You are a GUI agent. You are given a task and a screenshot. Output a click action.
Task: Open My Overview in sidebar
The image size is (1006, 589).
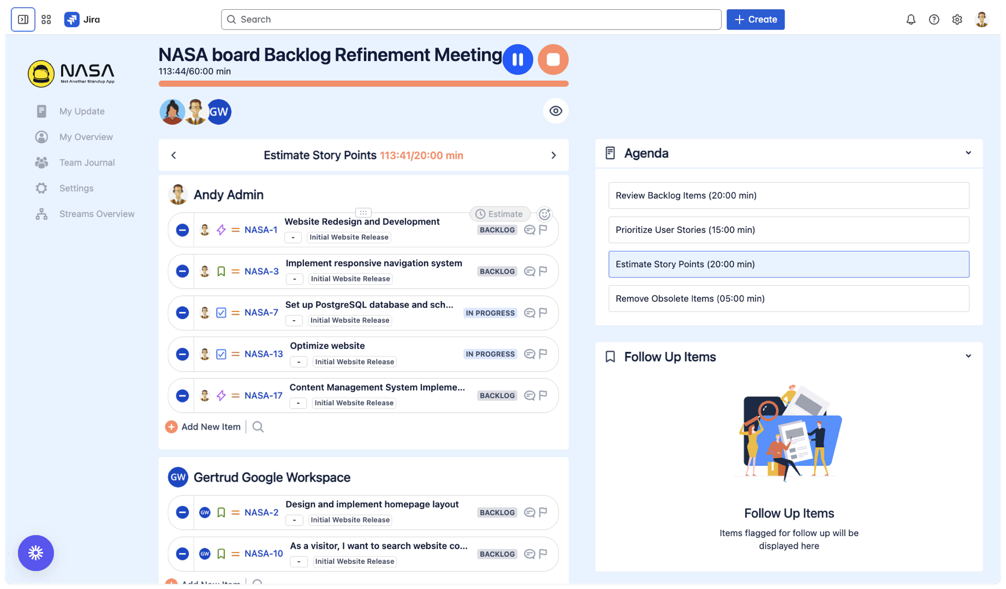[86, 137]
